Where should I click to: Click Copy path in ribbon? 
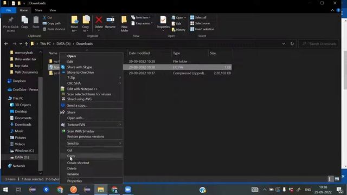pyautogui.click(x=52, y=23)
